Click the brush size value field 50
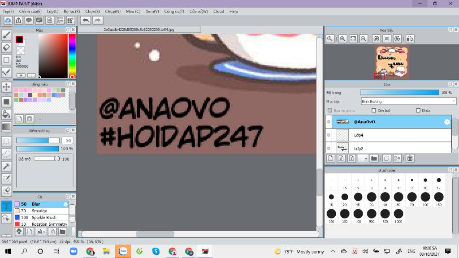 [x=68, y=140]
